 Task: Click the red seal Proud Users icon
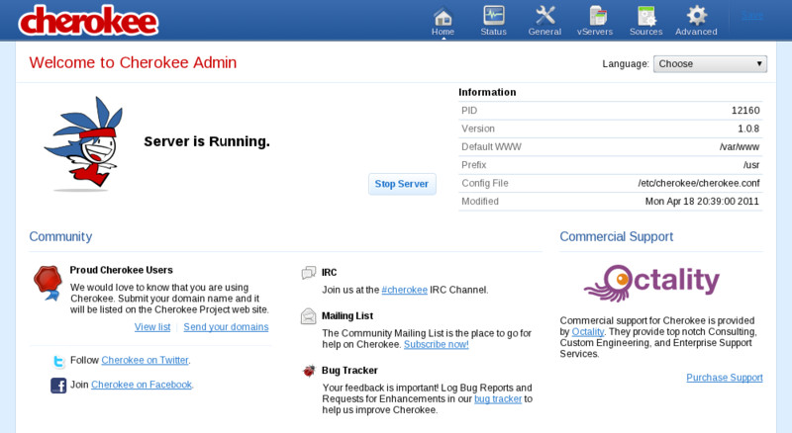coord(48,283)
